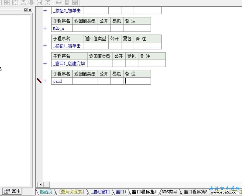Click the 公开 cell of _按钮1_被单击 row

point(115,46)
